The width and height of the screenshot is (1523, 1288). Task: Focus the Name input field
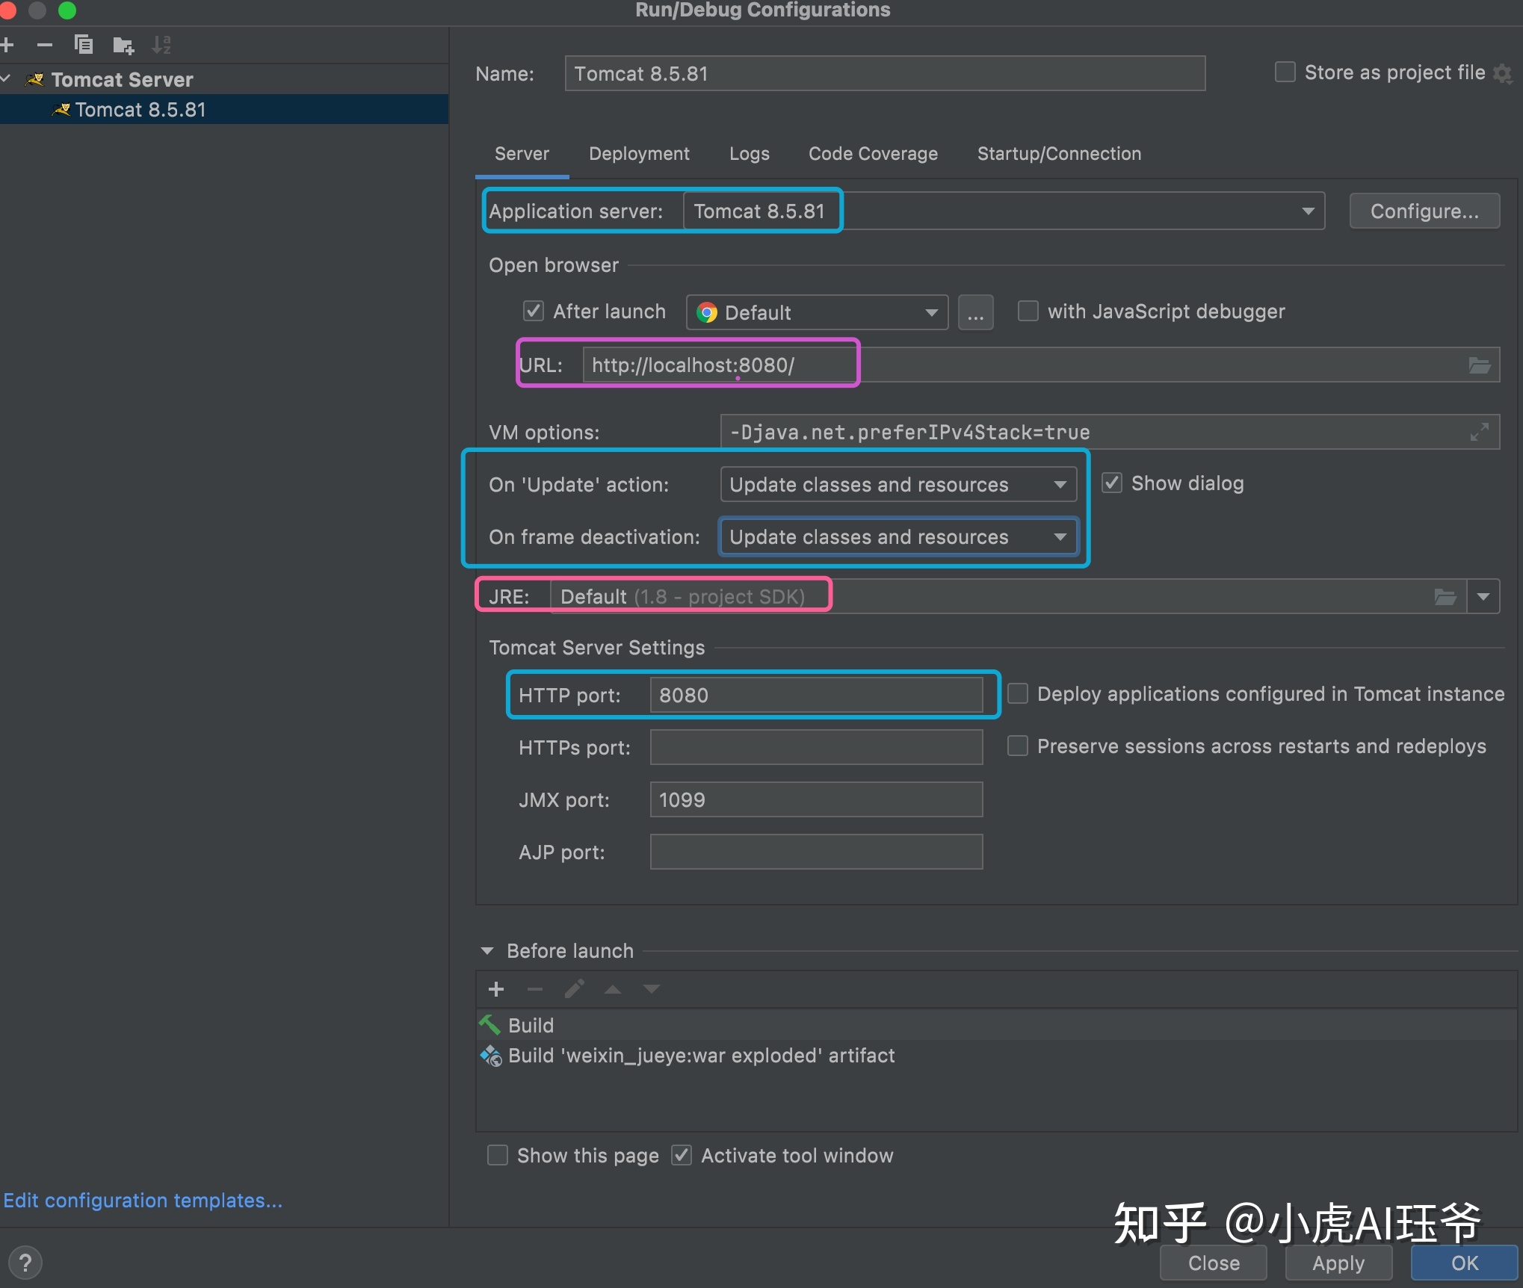[885, 73]
